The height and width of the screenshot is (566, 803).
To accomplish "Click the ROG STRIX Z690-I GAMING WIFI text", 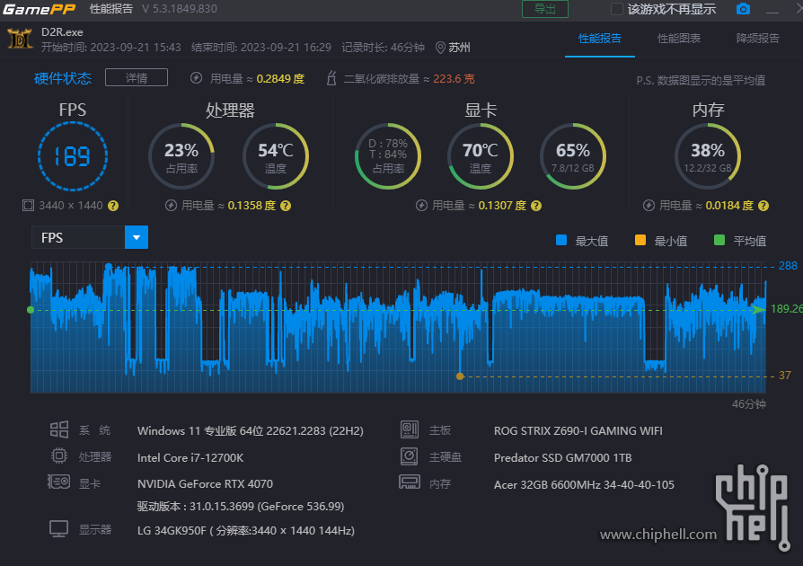I will pyautogui.click(x=578, y=430).
